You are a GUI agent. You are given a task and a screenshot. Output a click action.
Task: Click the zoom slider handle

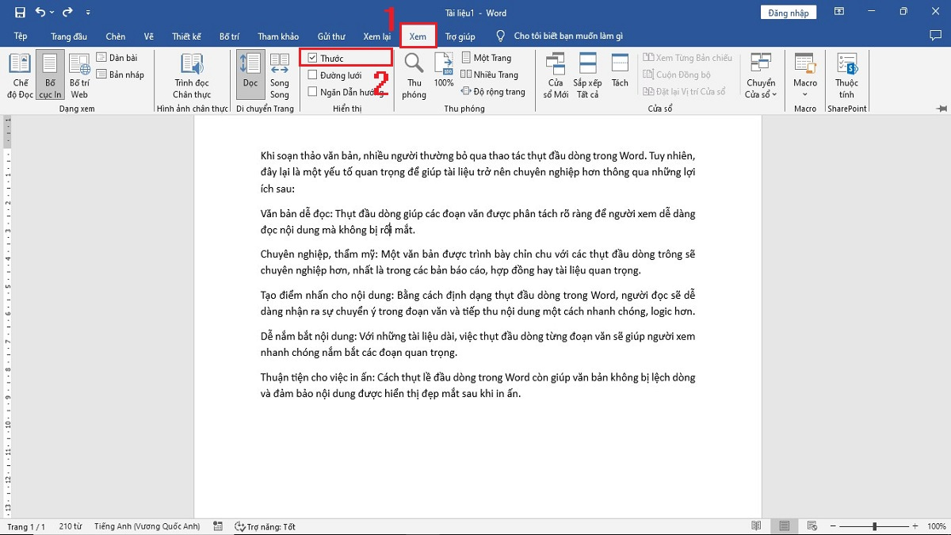[874, 526]
